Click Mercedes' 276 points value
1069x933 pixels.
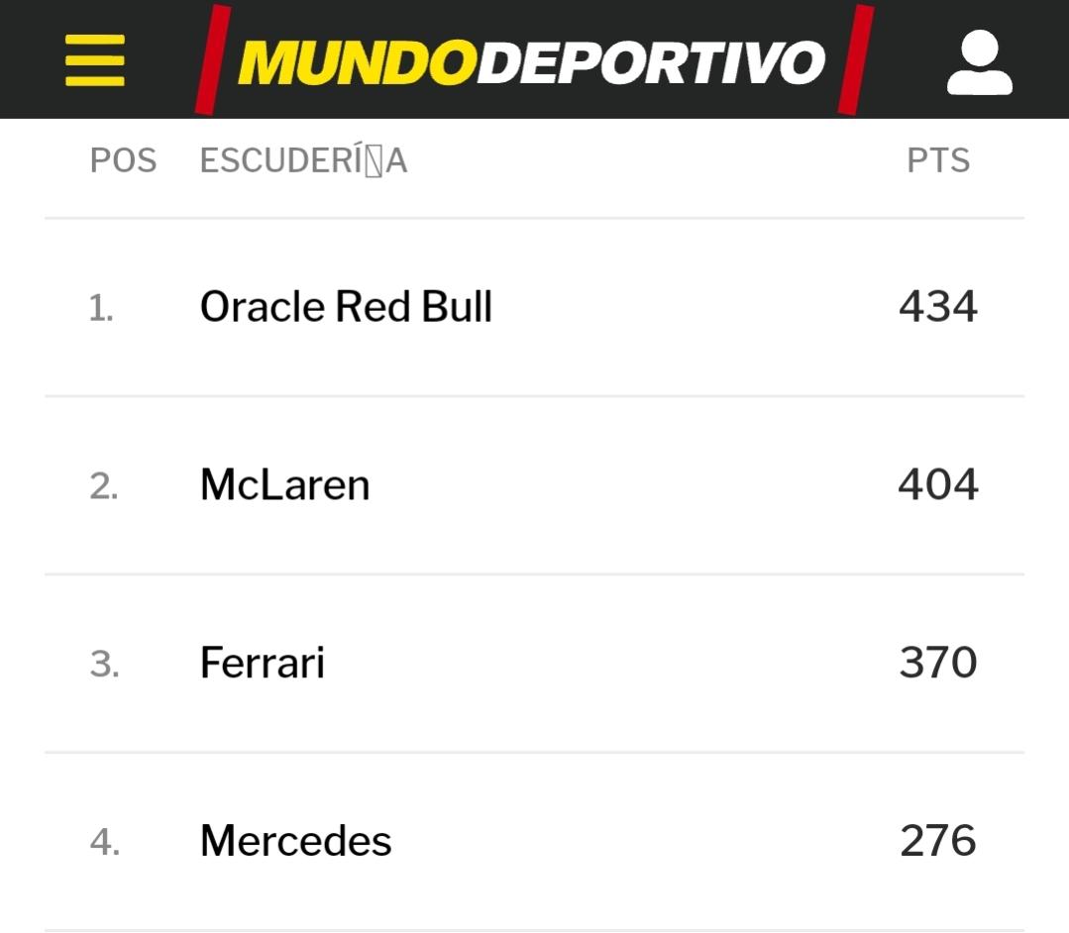(937, 841)
